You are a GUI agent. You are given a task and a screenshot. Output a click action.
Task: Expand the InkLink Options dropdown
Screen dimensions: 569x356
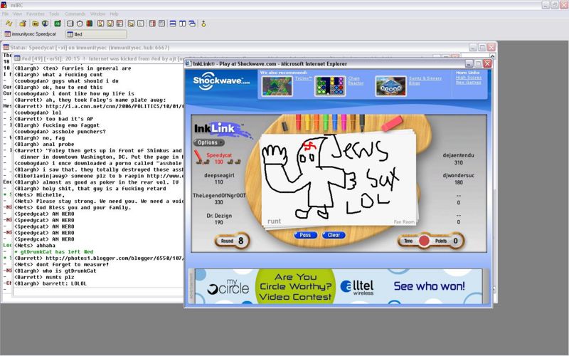point(207,142)
